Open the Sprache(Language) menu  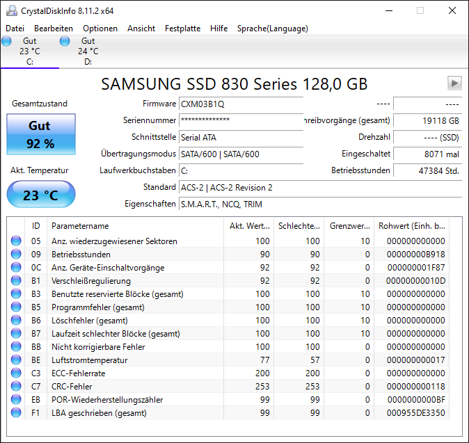coord(273,29)
